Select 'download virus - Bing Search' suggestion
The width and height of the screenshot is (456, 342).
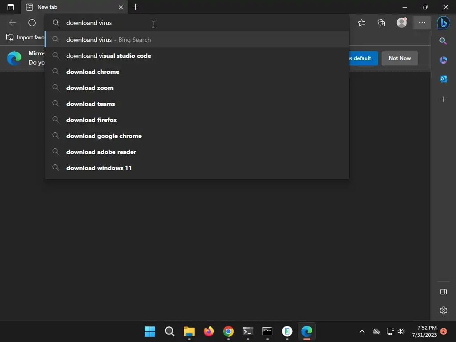[x=197, y=40]
